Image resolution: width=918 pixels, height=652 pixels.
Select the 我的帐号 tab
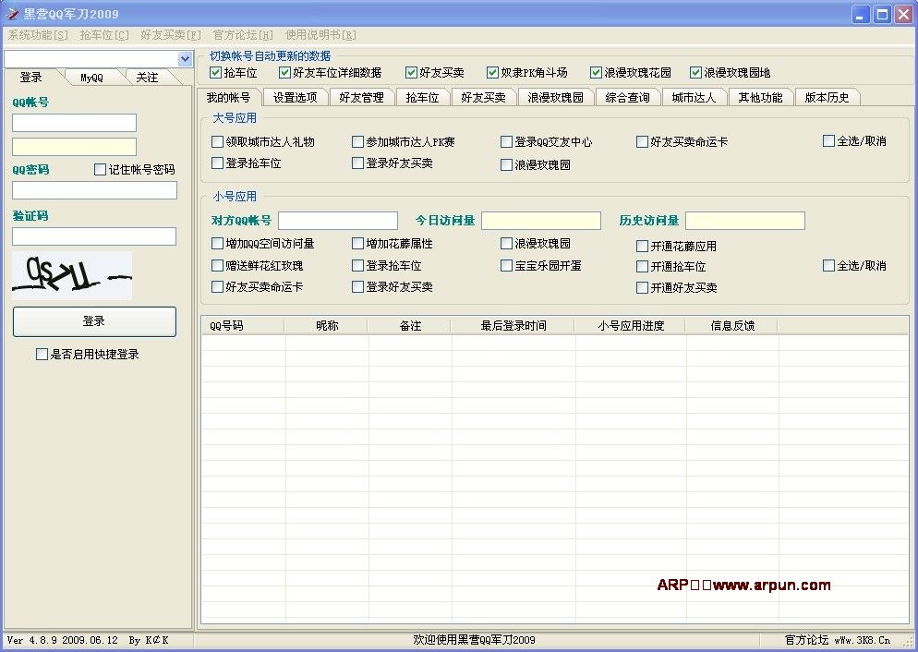click(x=228, y=97)
